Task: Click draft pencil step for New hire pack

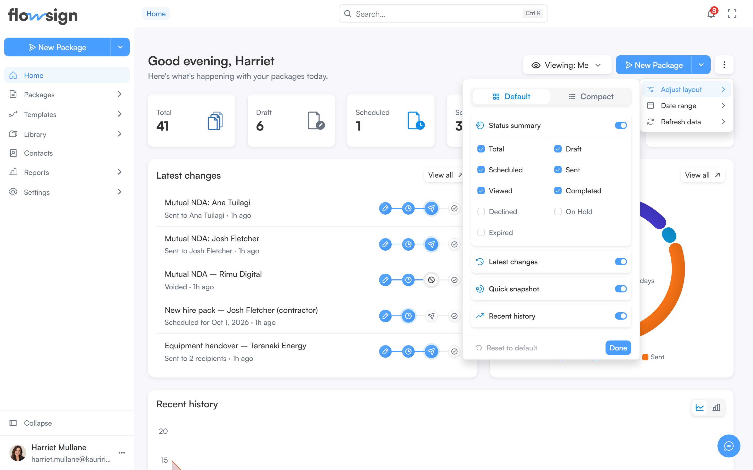Action: (x=385, y=316)
